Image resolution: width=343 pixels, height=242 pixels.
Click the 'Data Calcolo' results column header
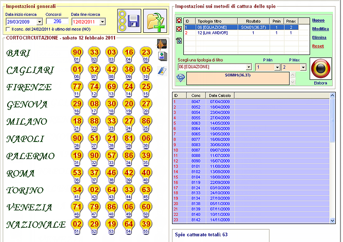click(220, 95)
